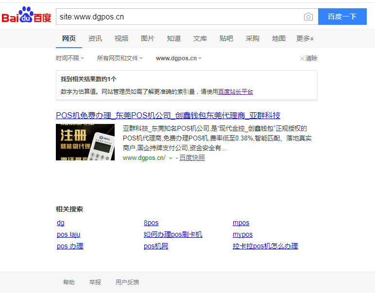Image resolution: width=375 pixels, height=296 pixels.
Task: Click related search dg
Action: [x=61, y=223]
